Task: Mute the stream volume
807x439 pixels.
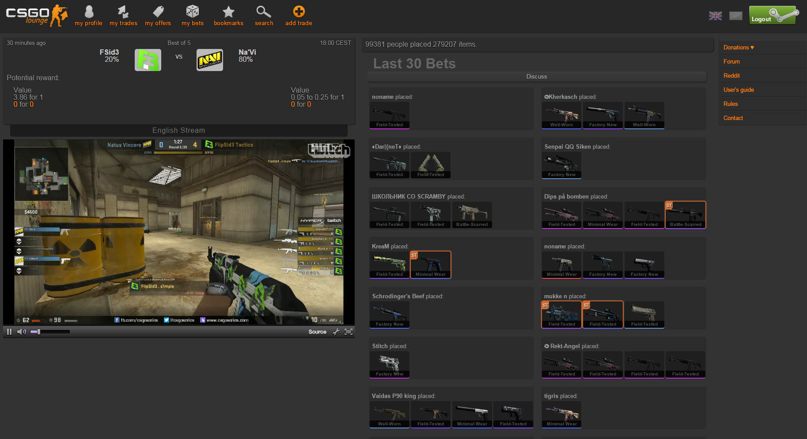Action: tap(22, 332)
